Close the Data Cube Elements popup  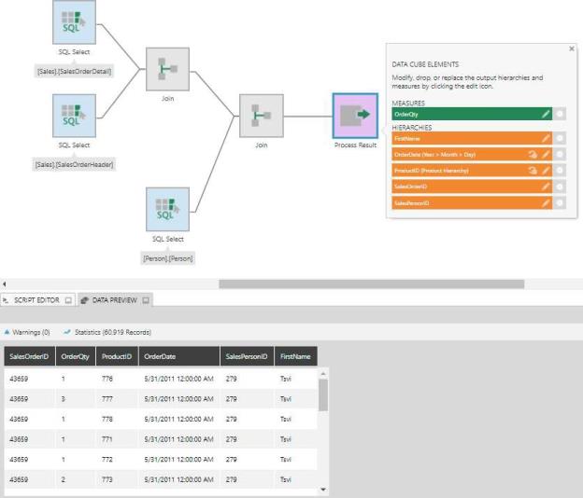click(571, 48)
